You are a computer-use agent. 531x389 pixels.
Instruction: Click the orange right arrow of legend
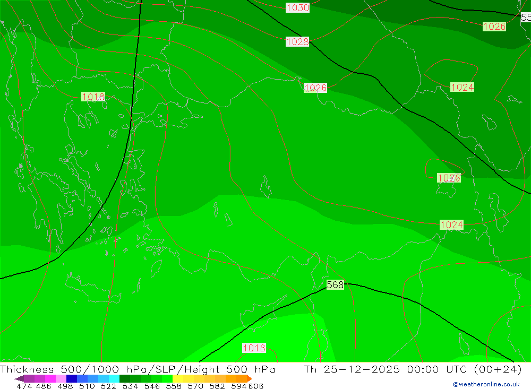click(x=250, y=378)
